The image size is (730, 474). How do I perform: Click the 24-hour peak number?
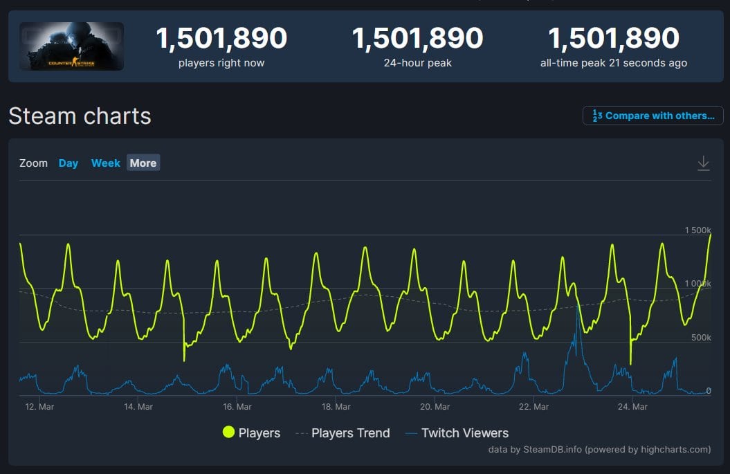(x=418, y=39)
